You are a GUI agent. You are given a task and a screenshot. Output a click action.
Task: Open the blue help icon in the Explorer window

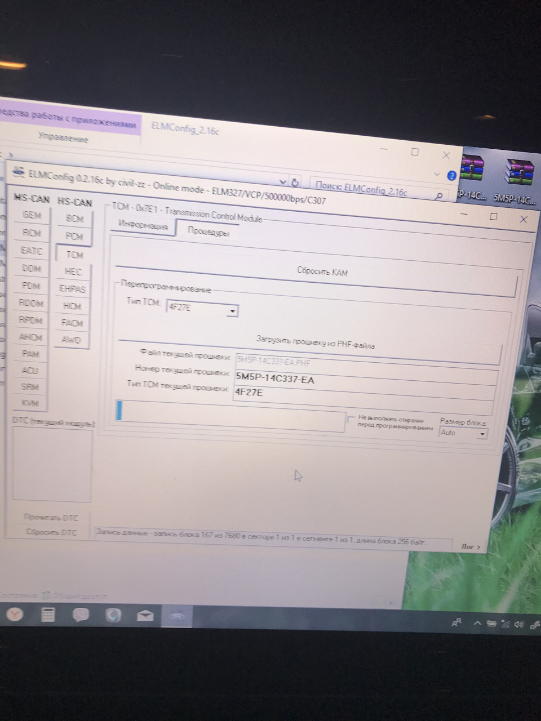(x=451, y=176)
